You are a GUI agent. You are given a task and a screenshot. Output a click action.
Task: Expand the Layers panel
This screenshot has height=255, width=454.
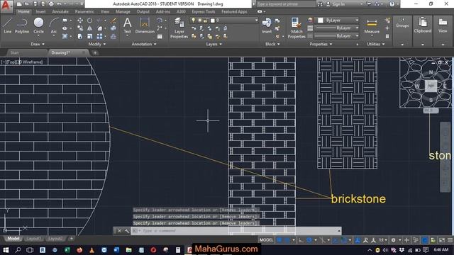[x=214, y=44]
